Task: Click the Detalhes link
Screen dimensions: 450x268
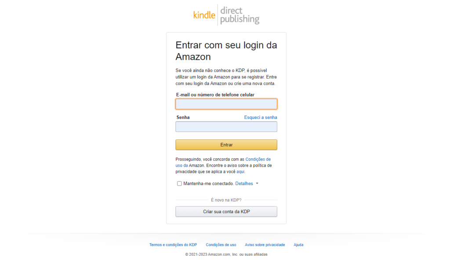Action: [x=244, y=183]
